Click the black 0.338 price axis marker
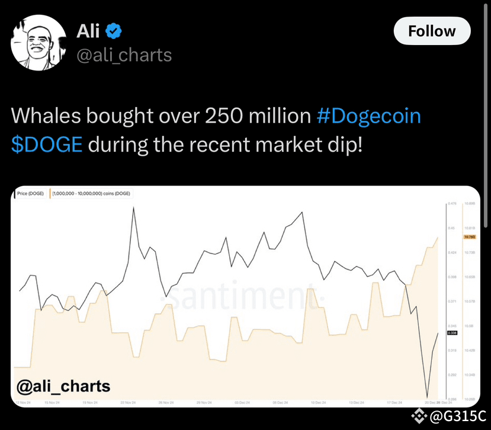 [x=452, y=333]
